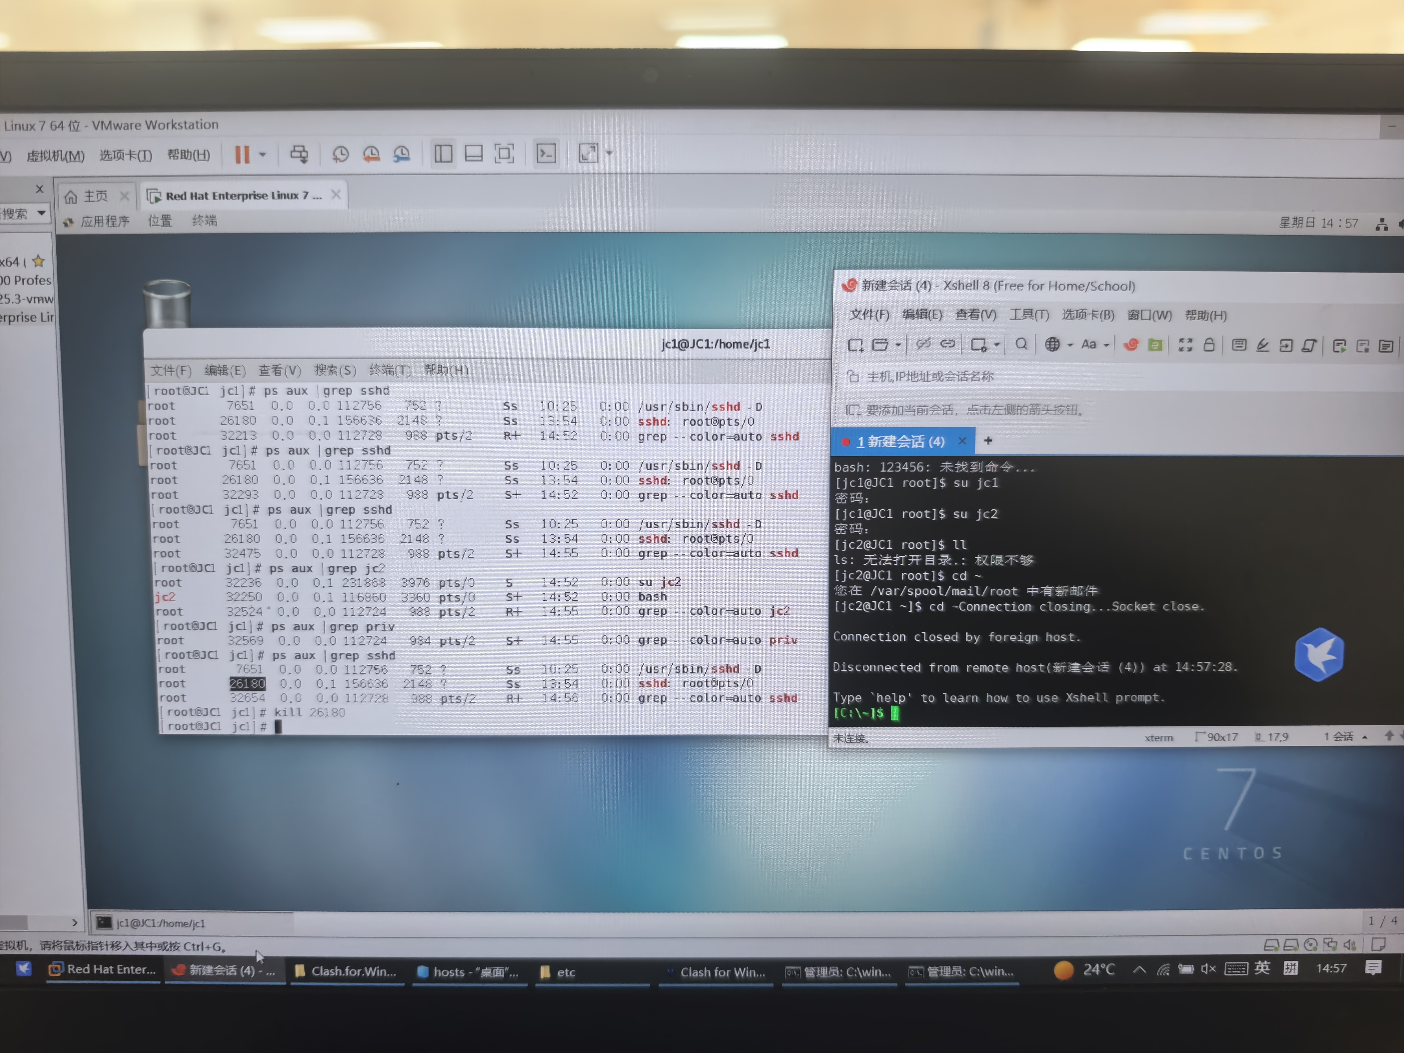Viewport: 1404px width, 1053px height.
Task: Click Xshell search magnifier icon
Action: coord(1021,344)
